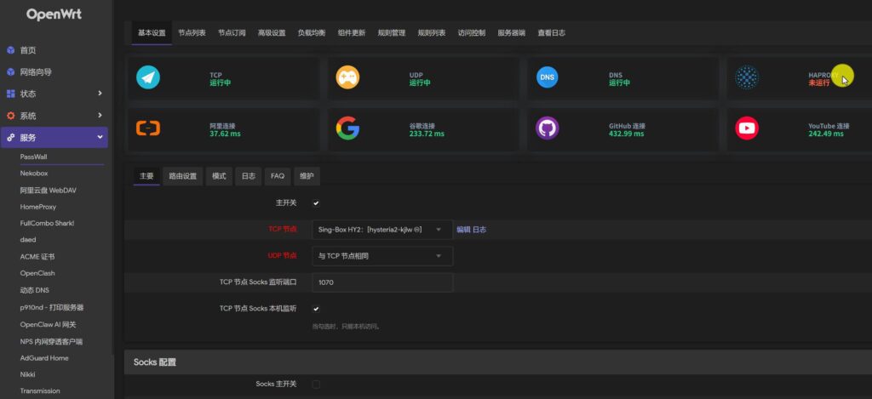Screen dimensions: 872x399
Task: Select the mode (模式) sub-tab
Action: (219, 176)
